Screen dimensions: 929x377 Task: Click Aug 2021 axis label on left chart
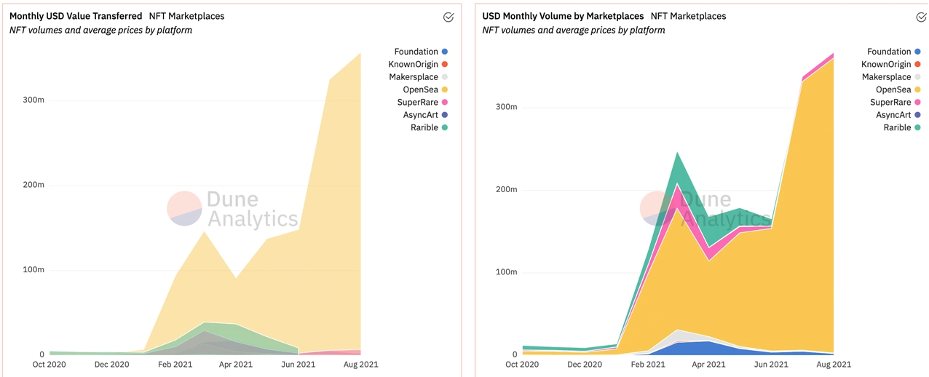(x=360, y=364)
